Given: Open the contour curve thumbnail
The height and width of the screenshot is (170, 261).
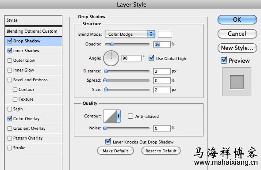Looking at the screenshot, I should pyautogui.click(x=110, y=116).
